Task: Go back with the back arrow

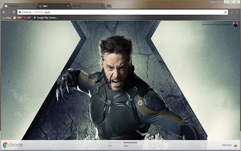Action: coord(4,12)
